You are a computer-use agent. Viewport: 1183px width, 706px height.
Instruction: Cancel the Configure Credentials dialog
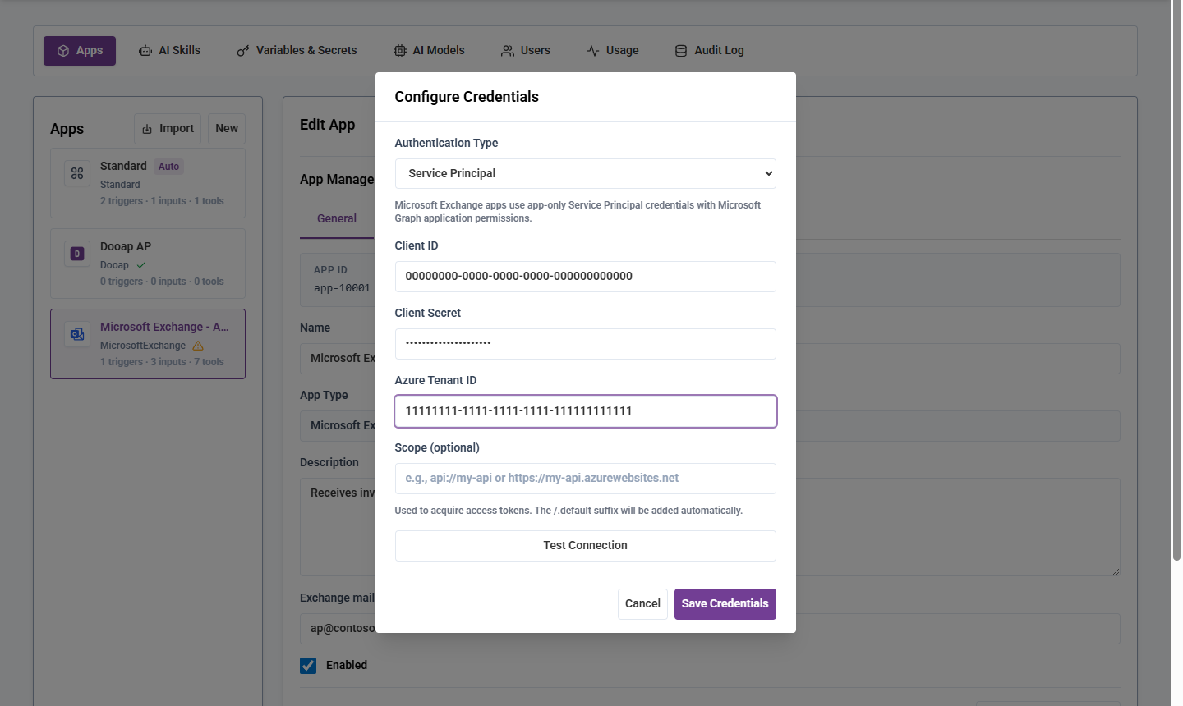[x=642, y=604]
